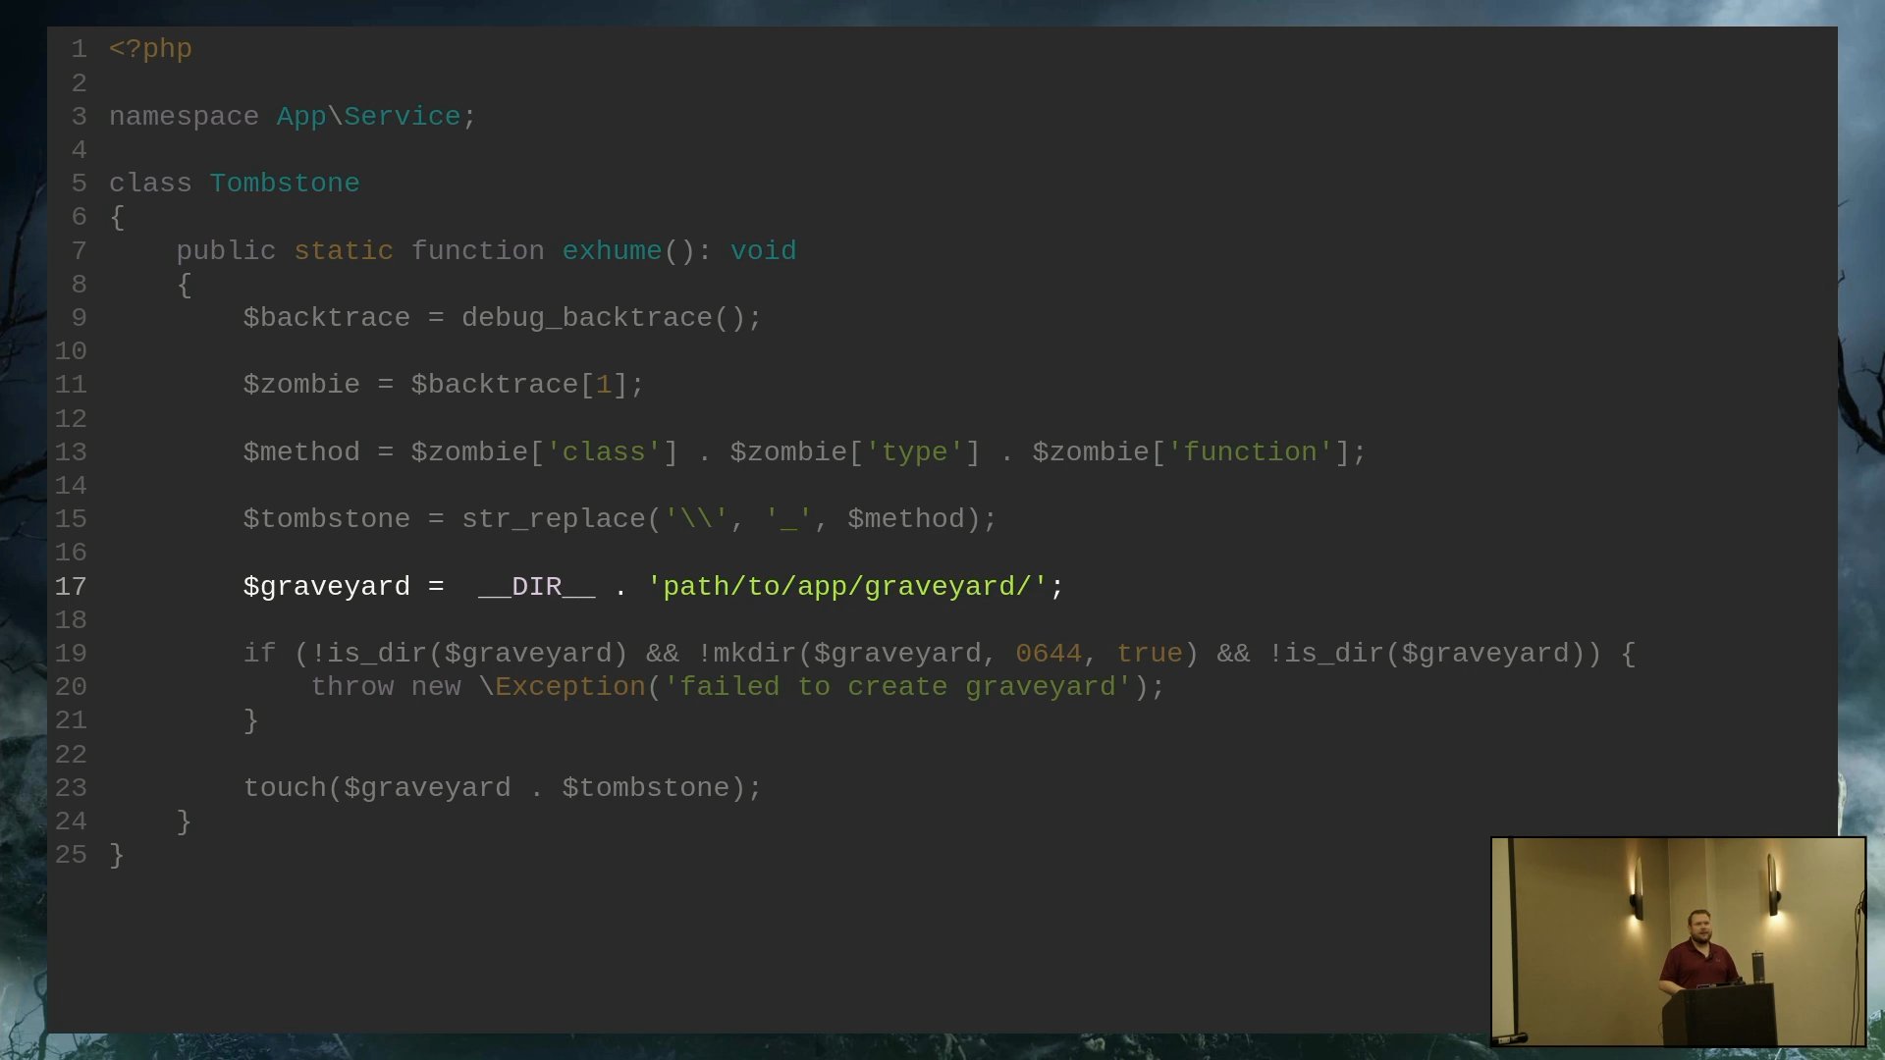Click the speaker video thumbnail
This screenshot has width=1885, height=1060.
(1678, 941)
